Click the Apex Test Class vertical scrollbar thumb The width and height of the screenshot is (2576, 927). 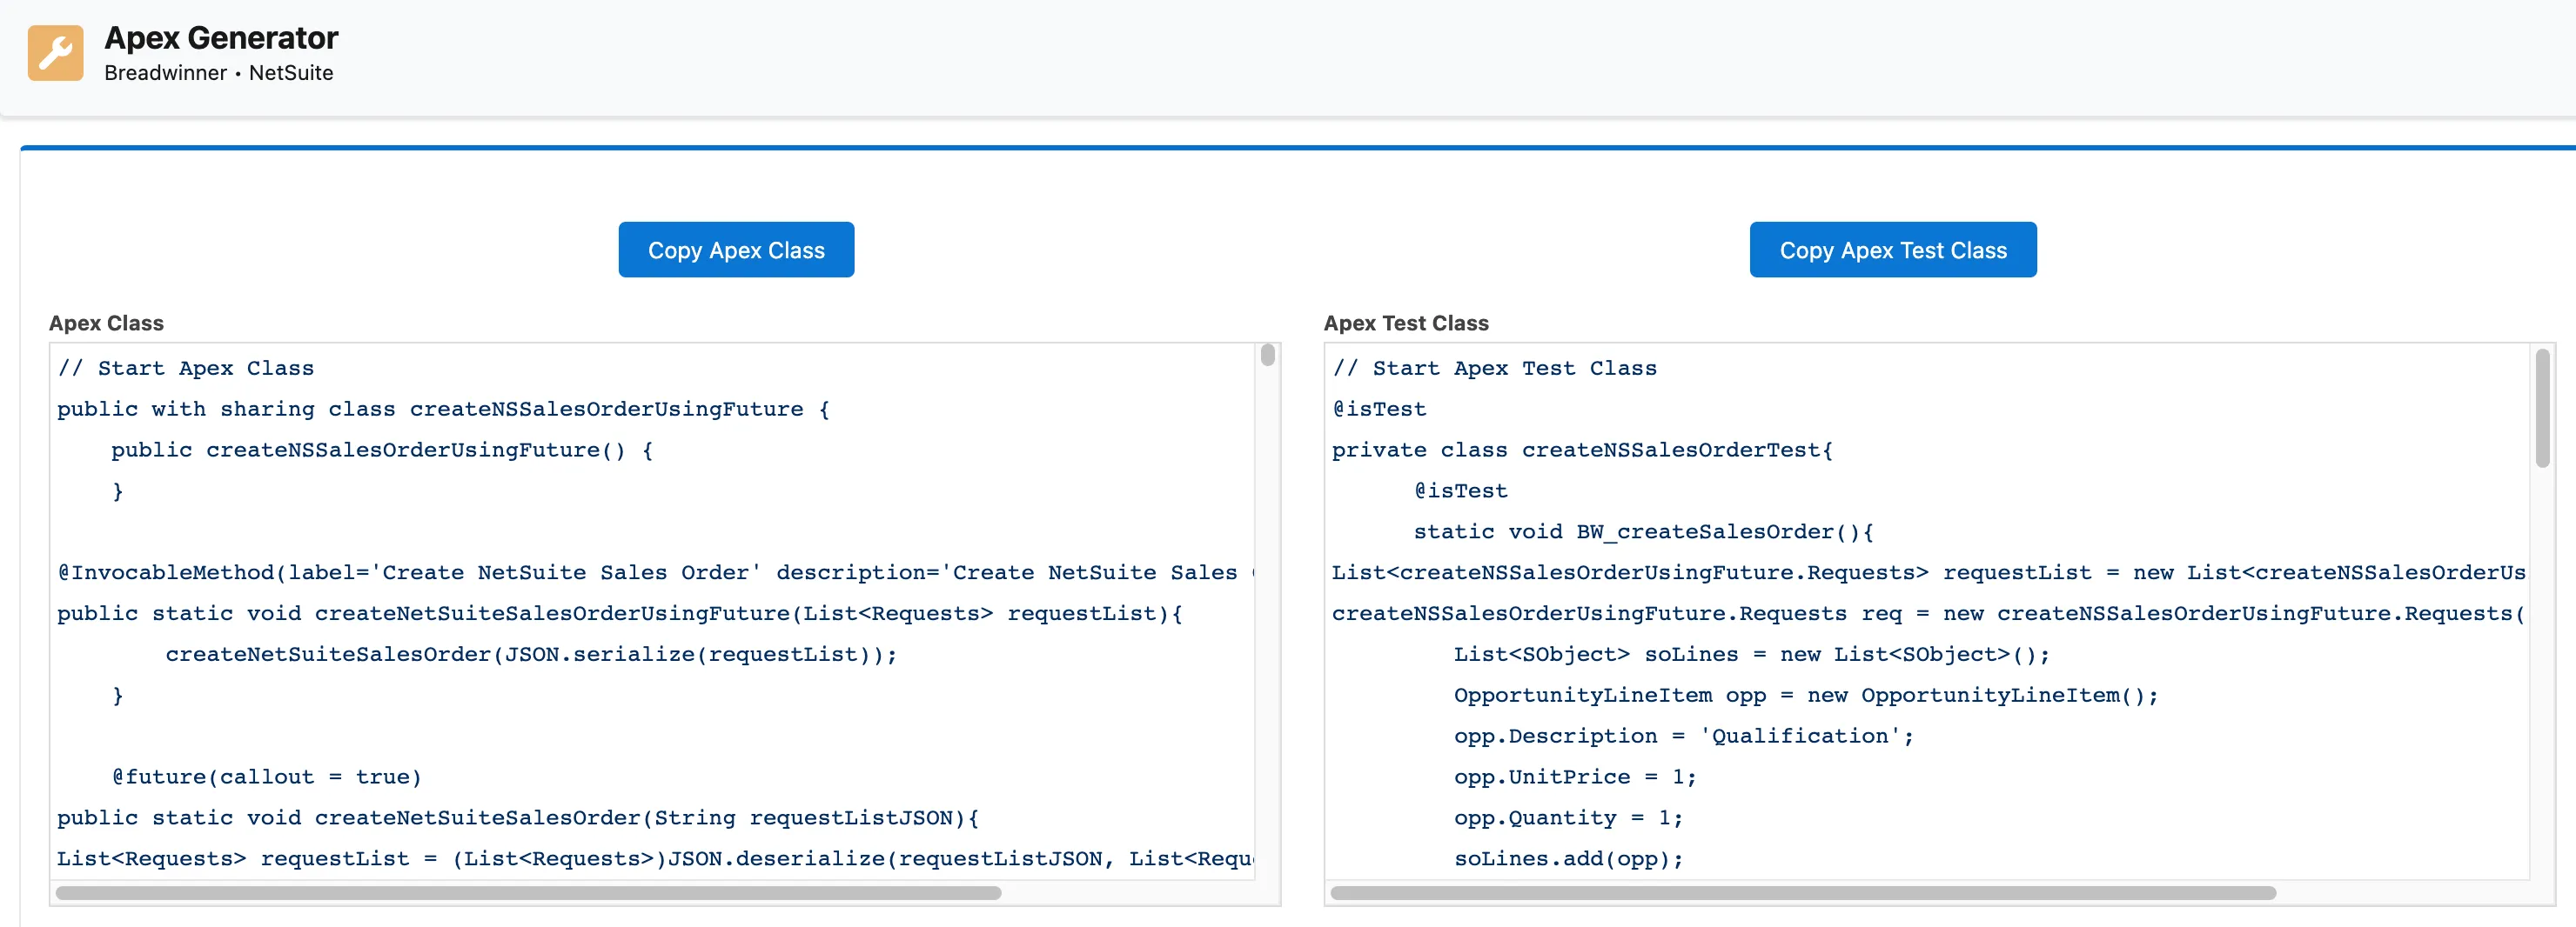tap(2542, 408)
